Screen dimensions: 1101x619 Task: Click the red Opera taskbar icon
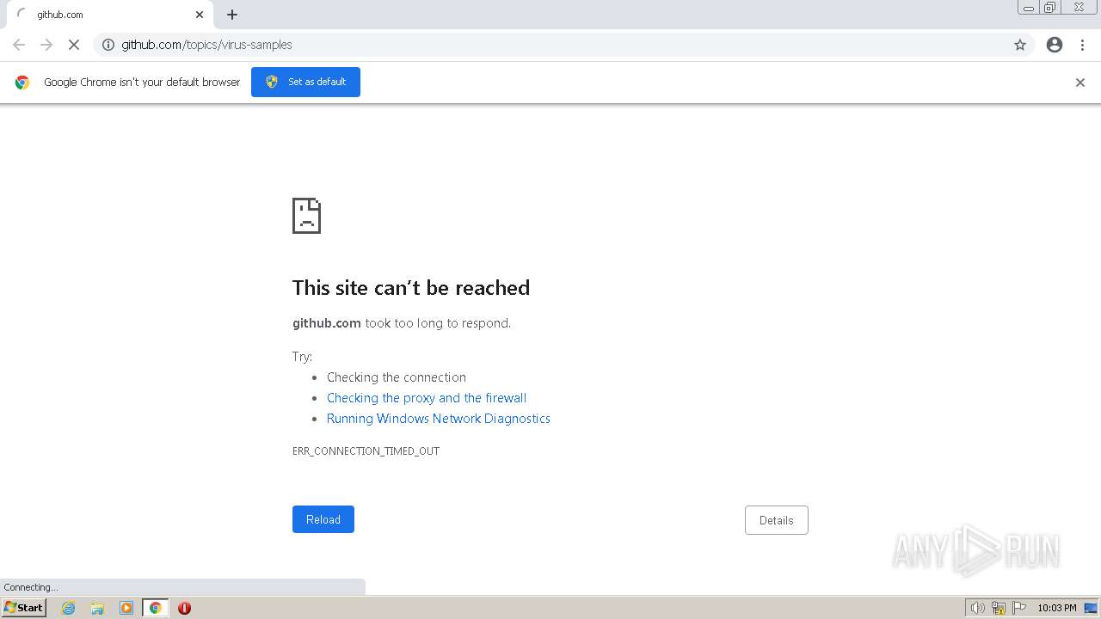(184, 608)
